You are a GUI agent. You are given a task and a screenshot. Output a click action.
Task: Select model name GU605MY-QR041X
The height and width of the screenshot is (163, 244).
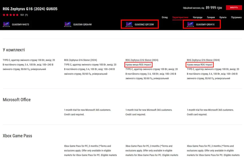tap(205, 25)
